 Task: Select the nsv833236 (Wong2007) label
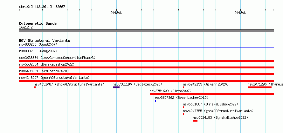coord(38,51)
